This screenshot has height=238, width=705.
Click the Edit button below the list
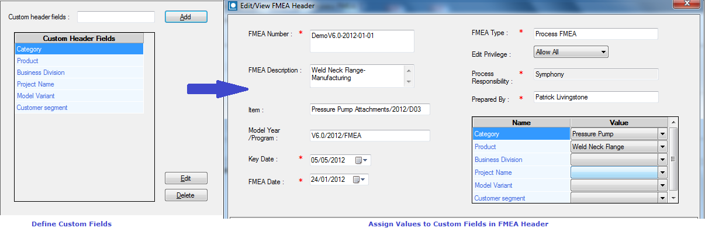pyautogui.click(x=185, y=178)
